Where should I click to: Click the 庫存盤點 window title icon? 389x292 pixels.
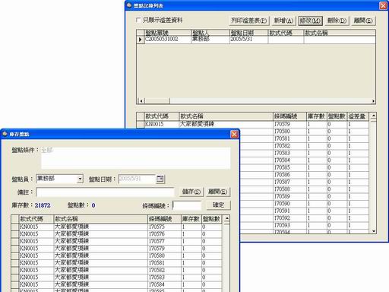coord(5,134)
